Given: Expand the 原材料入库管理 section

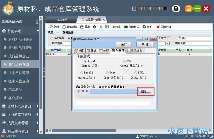Looking at the screenshot, I should coord(37,106).
